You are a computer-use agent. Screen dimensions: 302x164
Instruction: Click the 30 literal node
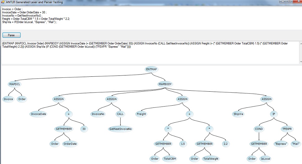point(84,129)
